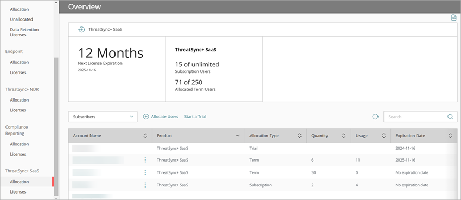Click '71 of 250' allocated term users
The height and width of the screenshot is (200, 461).
(188, 82)
